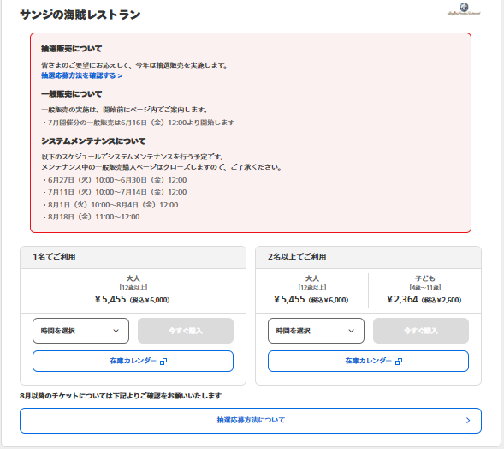Open 在庫カレンダー for 2名以上でご利用
The image size is (504, 449).
(x=368, y=361)
